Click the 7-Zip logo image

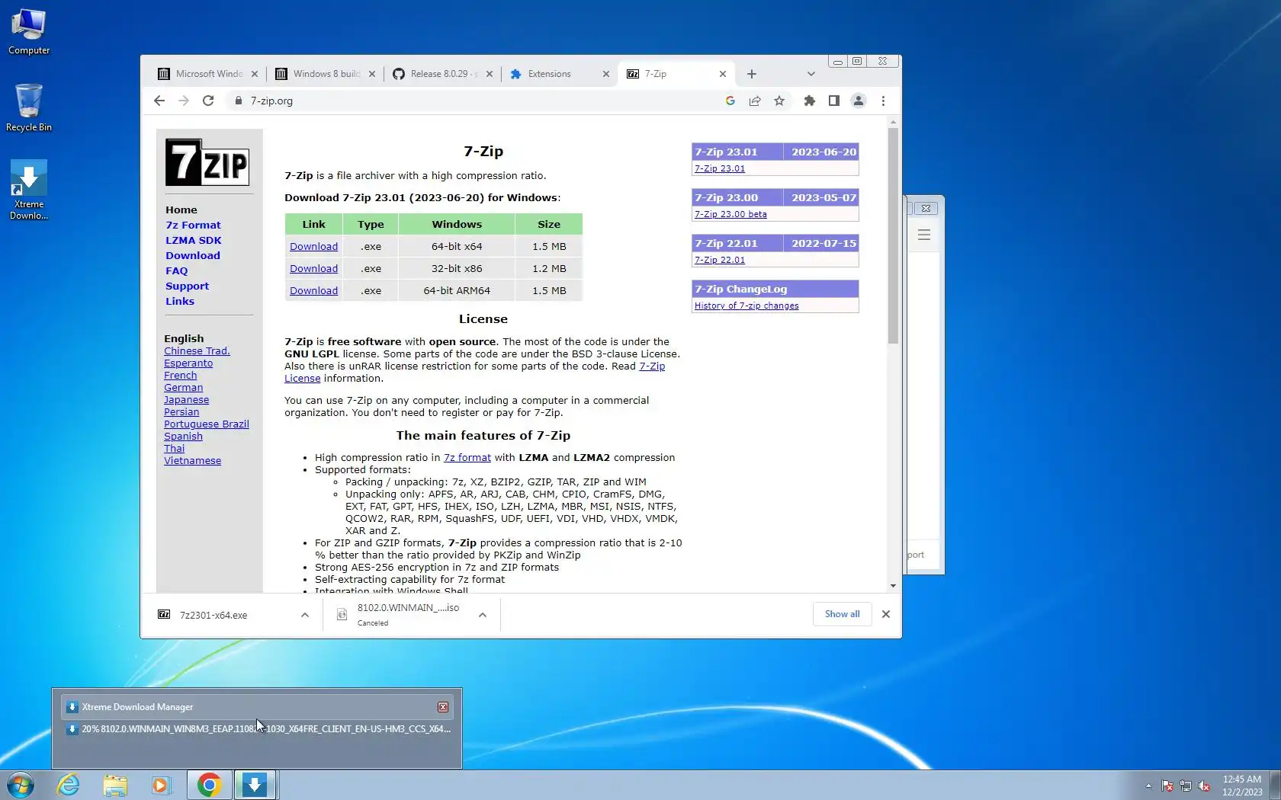207,162
